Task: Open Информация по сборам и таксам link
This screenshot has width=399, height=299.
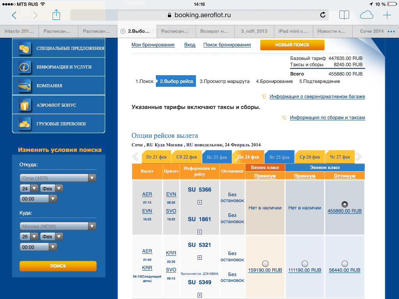Action: (327, 118)
